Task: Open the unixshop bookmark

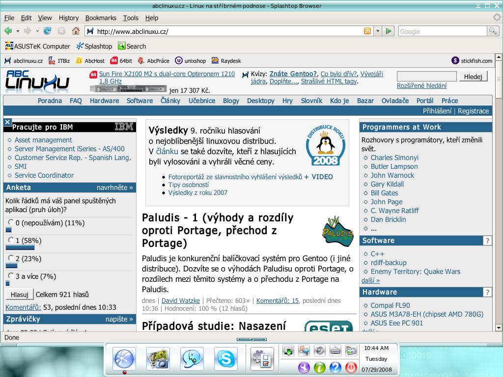Action: 191,60
